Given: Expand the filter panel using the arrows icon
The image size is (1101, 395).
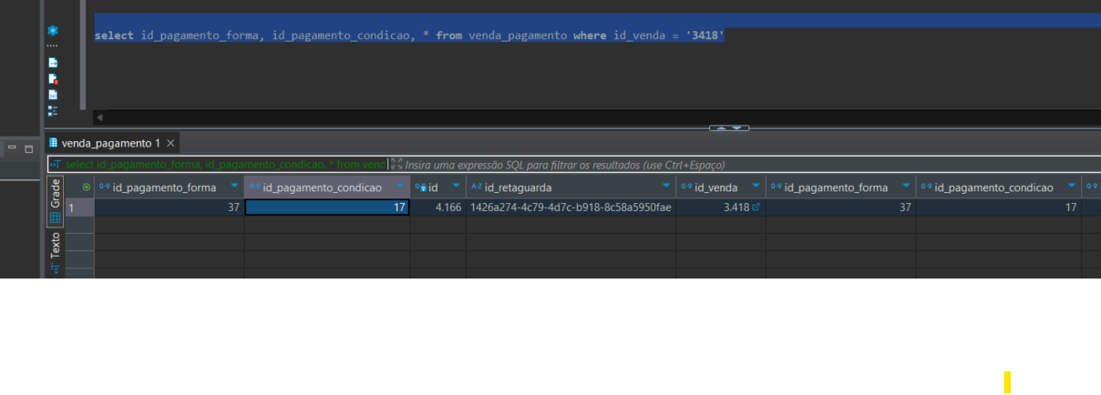Looking at the screenshot, I should point(396,164).
